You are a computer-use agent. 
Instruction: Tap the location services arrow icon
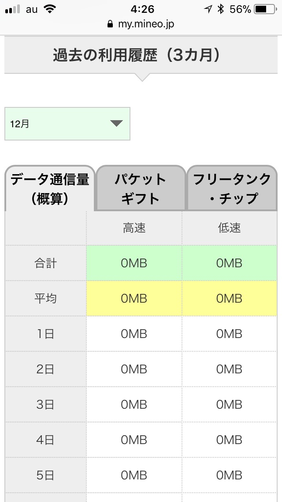pyautogui.click(x=208, y=9)
